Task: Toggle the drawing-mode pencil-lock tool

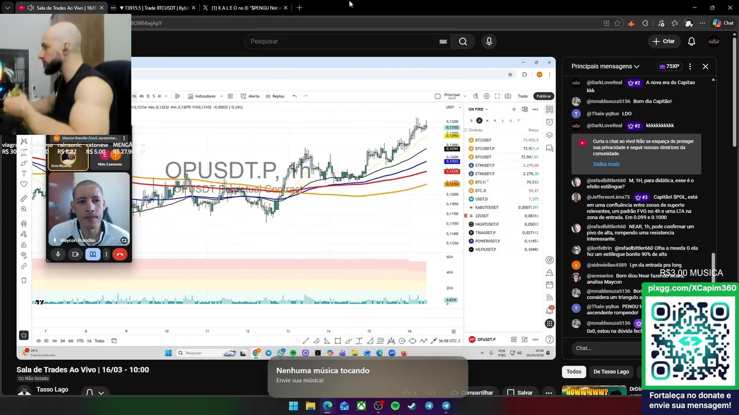Action: pos(24,234)
